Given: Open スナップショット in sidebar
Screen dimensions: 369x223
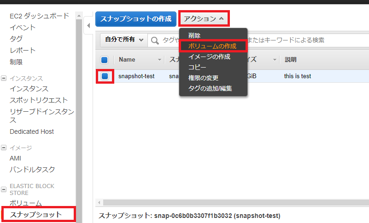Looking at the screenshot, I should tap(36, 214).
